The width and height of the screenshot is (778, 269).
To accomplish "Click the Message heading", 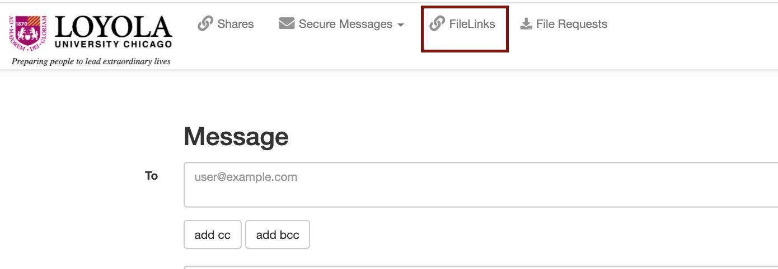I will [236, 136].
